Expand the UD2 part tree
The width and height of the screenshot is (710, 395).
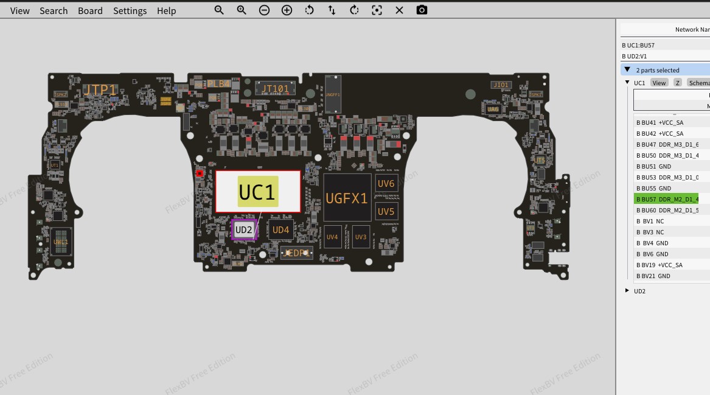(x=627, y=290)
